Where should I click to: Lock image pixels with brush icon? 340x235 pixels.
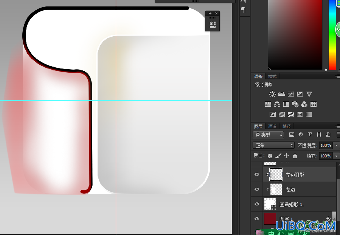point(278,156)
